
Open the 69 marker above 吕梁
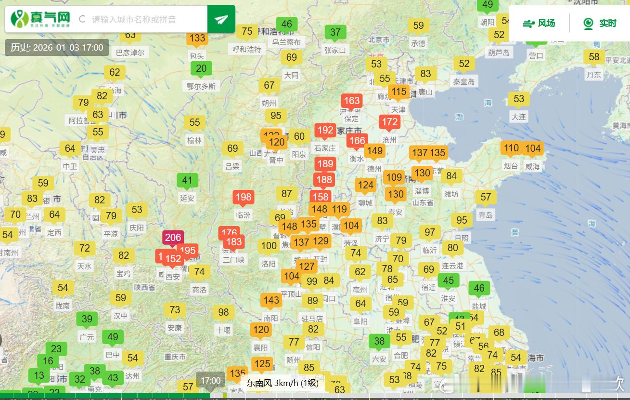(x=232, y=149)
